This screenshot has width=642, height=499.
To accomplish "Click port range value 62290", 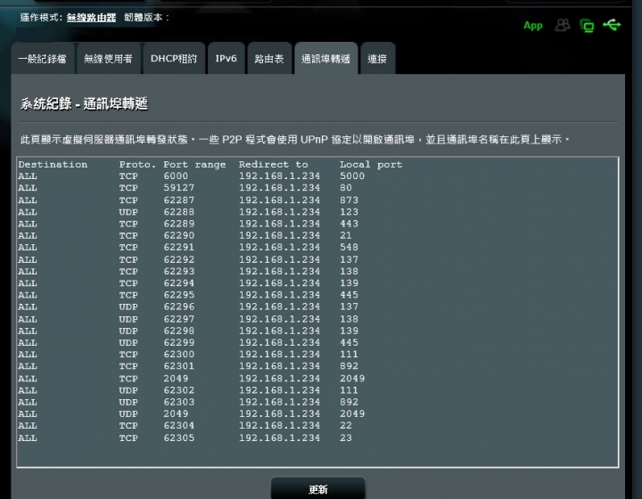I will pos(179,235).
